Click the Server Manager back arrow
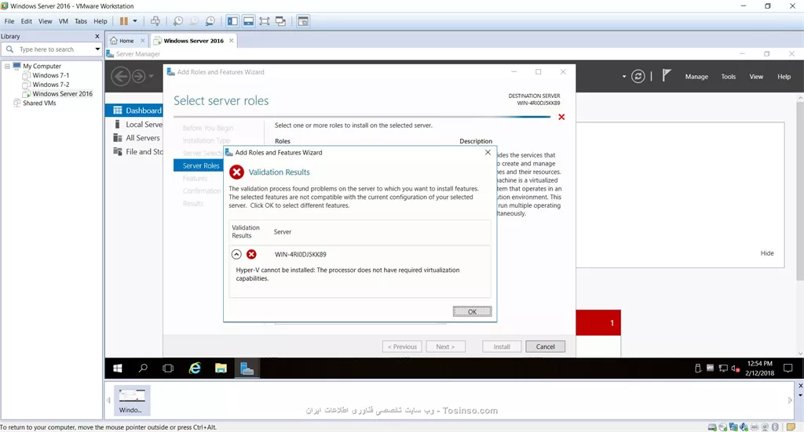Screen dimensions: 804x432 point(121,76)
